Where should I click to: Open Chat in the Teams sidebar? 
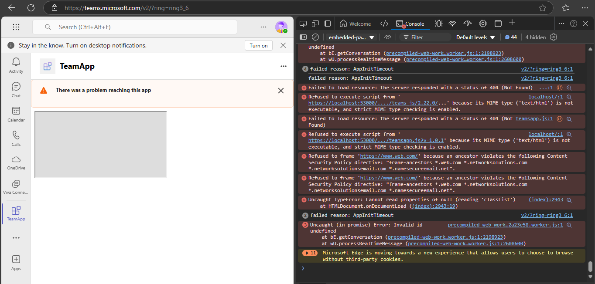(x=16, y=90)
